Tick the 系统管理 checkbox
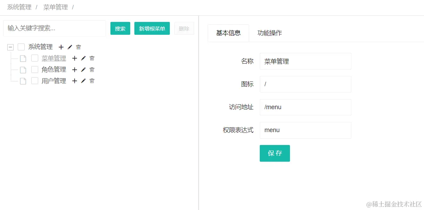The width and height of the screenshot is (424, 210). click(x=21, y=47)
